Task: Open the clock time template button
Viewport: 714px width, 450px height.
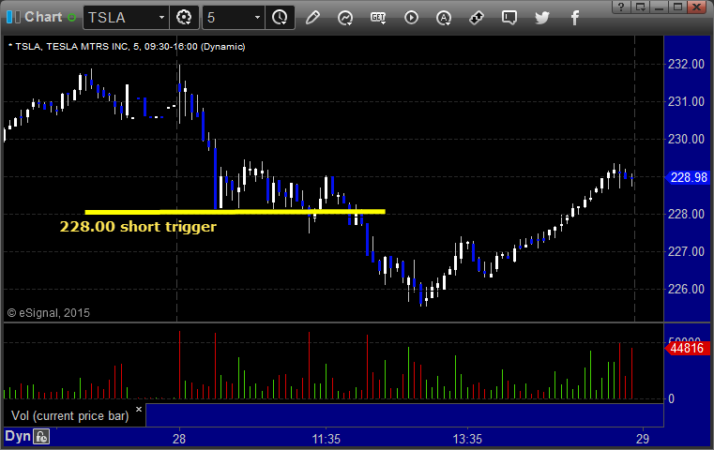Action: point(280,18)
